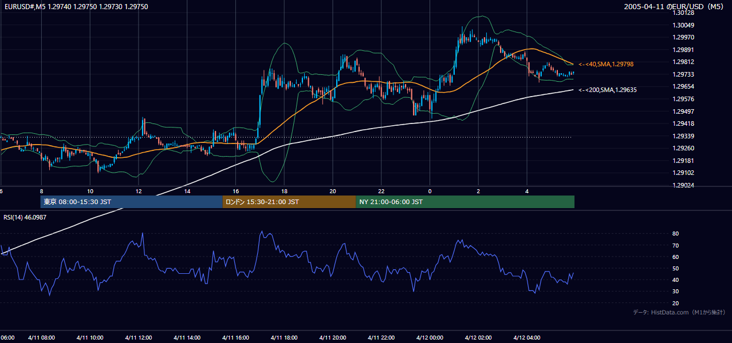
Task: Select the NY 21:00-06:00 JST session bar
Action: coord(465,202)
